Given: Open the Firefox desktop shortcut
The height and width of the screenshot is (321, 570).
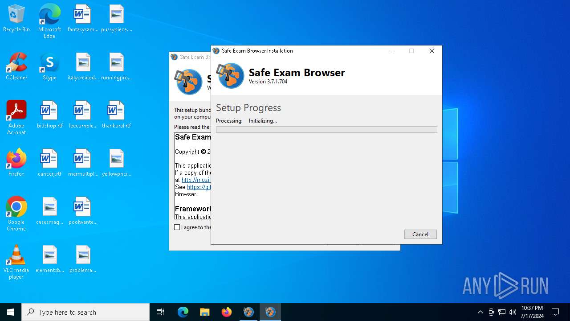Looking at the screenshot, I should tap(16, 163).
